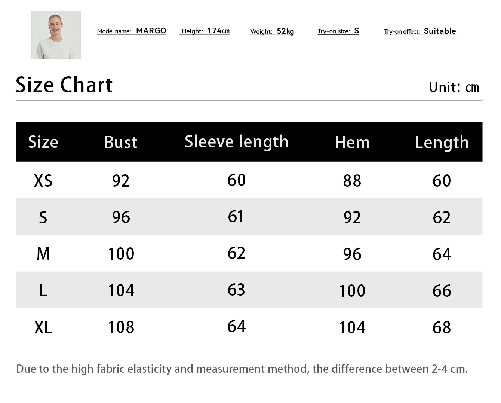Click the Length column header
The image size is (501, 403).
[442, 143]
